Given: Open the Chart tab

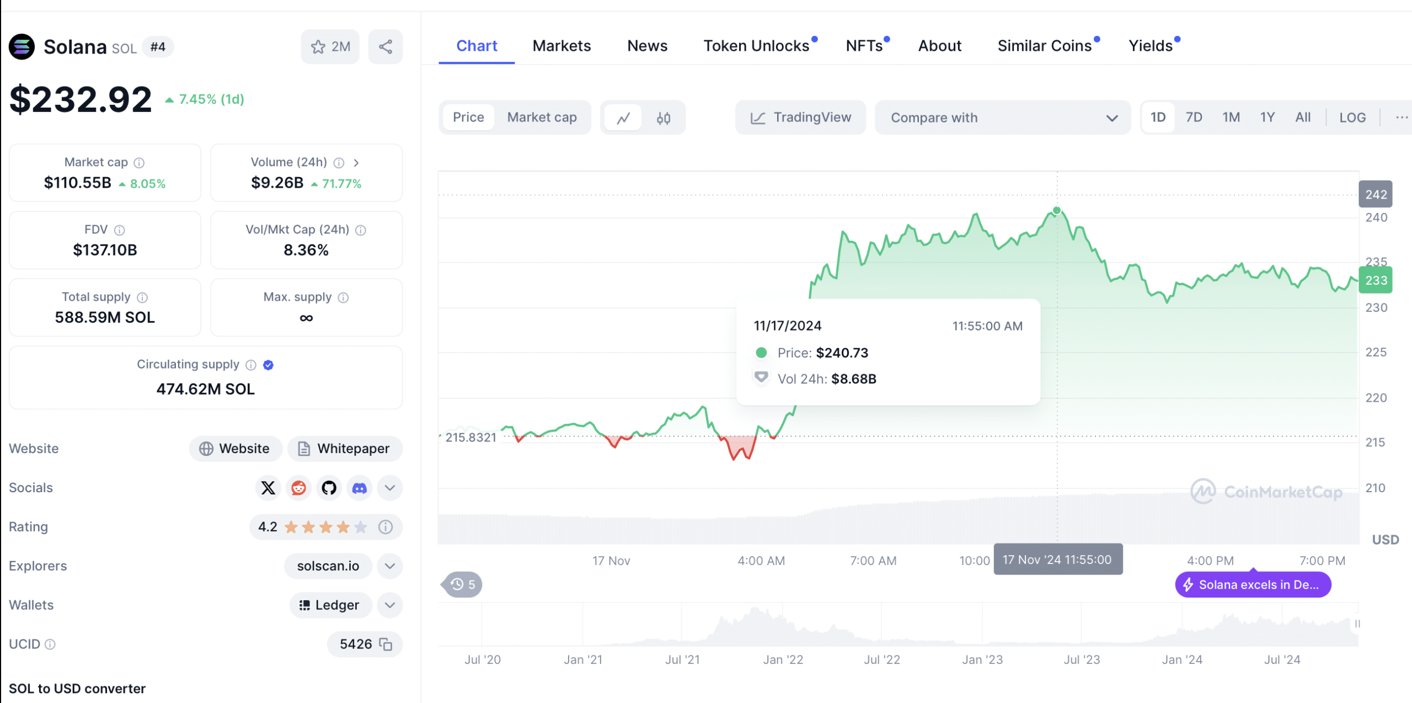Looking at the screenshot, I should [477, 46].
